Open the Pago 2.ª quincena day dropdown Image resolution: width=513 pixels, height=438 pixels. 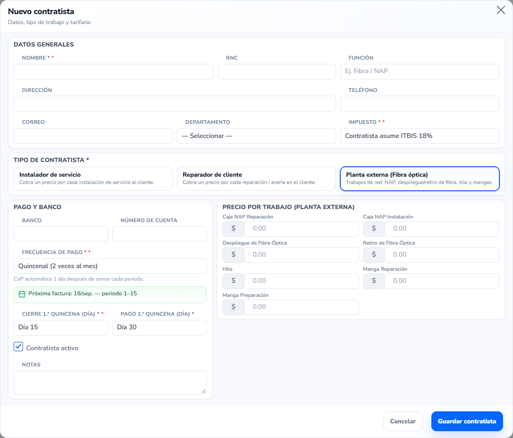(160, 328)
